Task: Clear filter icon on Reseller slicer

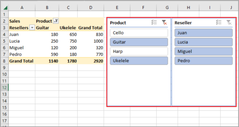Action: (229, 22)
